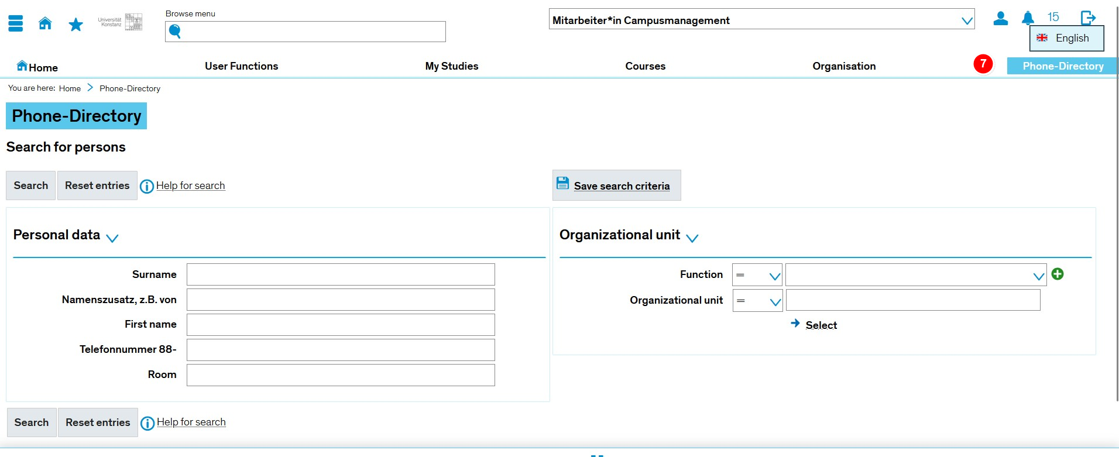1119x457 pixels.
Task: Open favorites via the star icon
Action: click(x=75, y=25)
